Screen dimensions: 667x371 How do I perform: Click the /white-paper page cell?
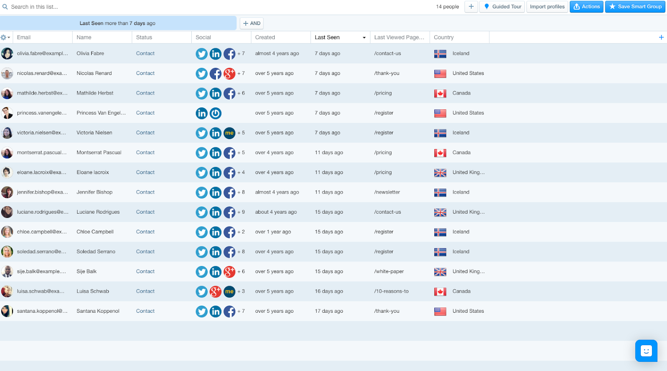389,271
